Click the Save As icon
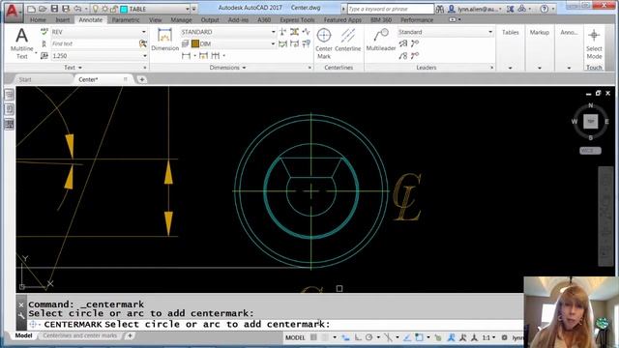This screenshot has height=348, width=619. [x=66, y=9]
